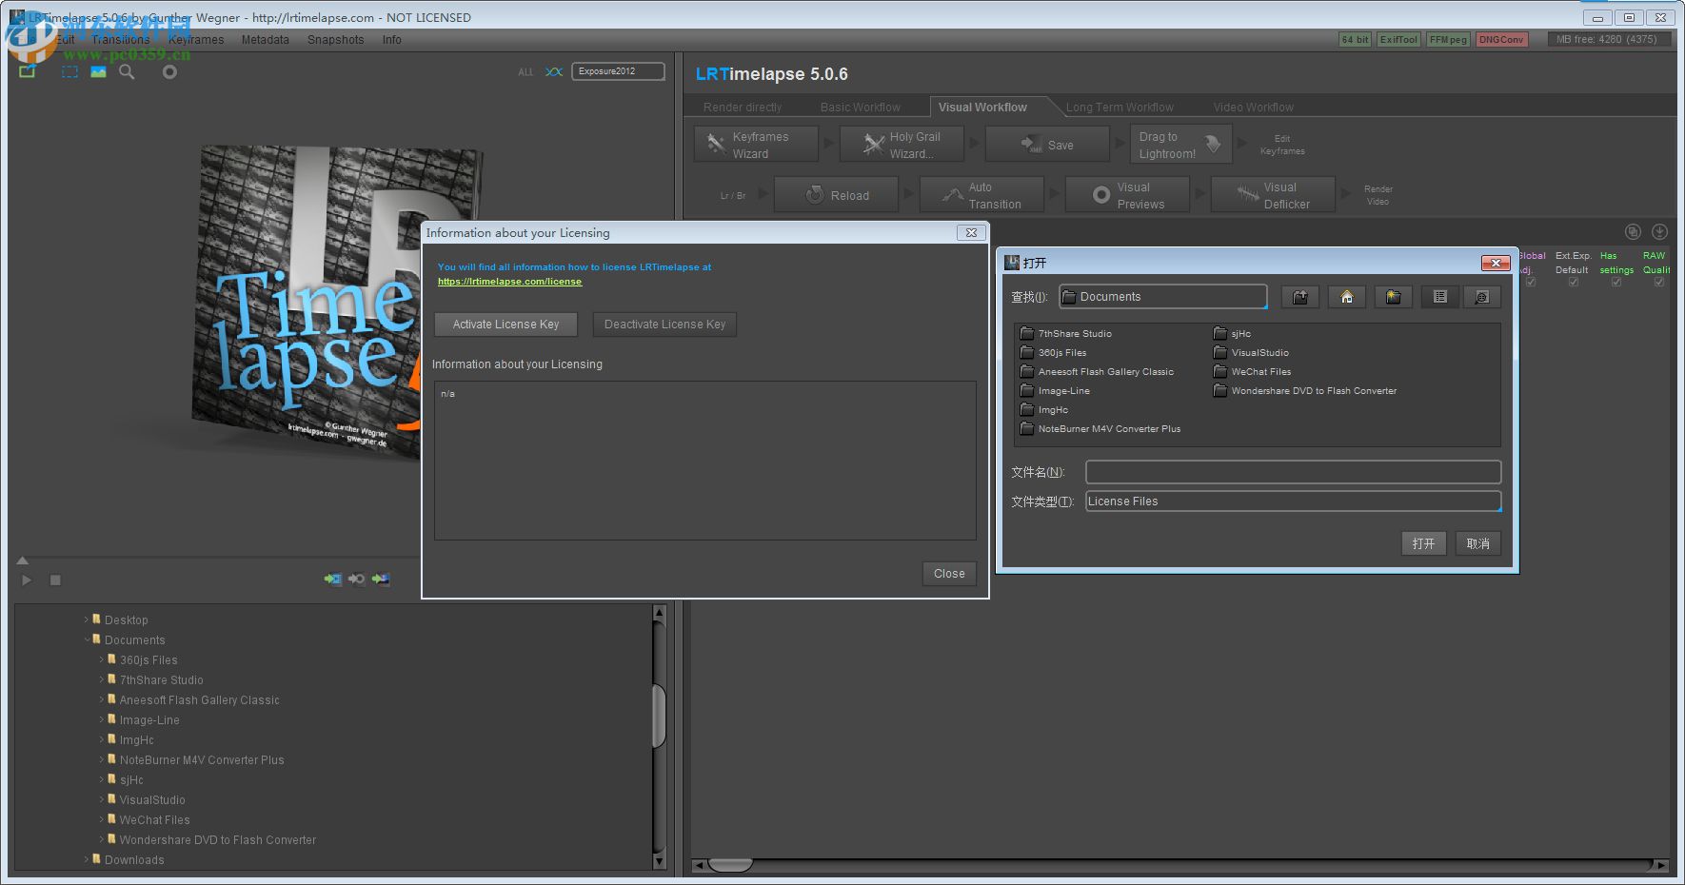The image size is (1685, 885).
Task: Click the home folder icon in open dialog
Action: (1346, 297)
